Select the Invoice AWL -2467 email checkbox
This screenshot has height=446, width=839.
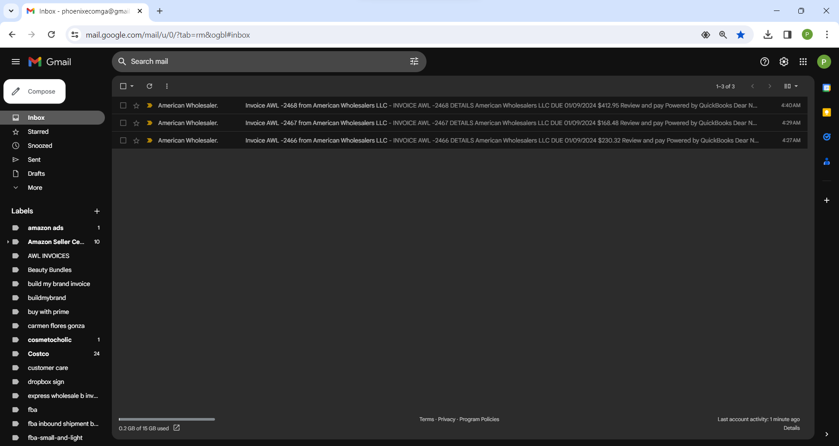(123, 123)
